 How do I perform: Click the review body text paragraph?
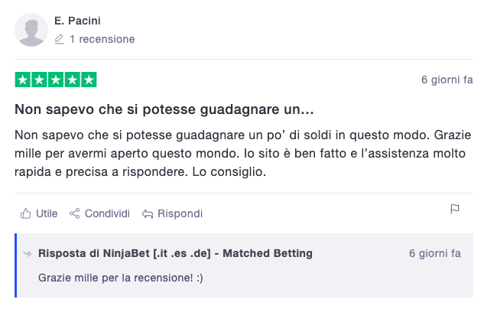coord(243,154)
